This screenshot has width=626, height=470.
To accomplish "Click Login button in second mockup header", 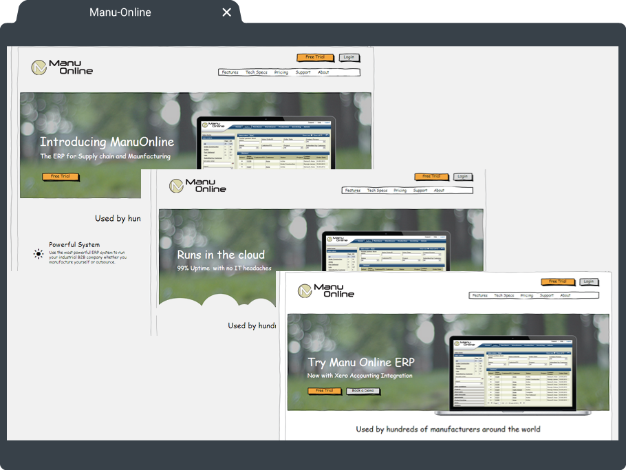I will 463,176.
